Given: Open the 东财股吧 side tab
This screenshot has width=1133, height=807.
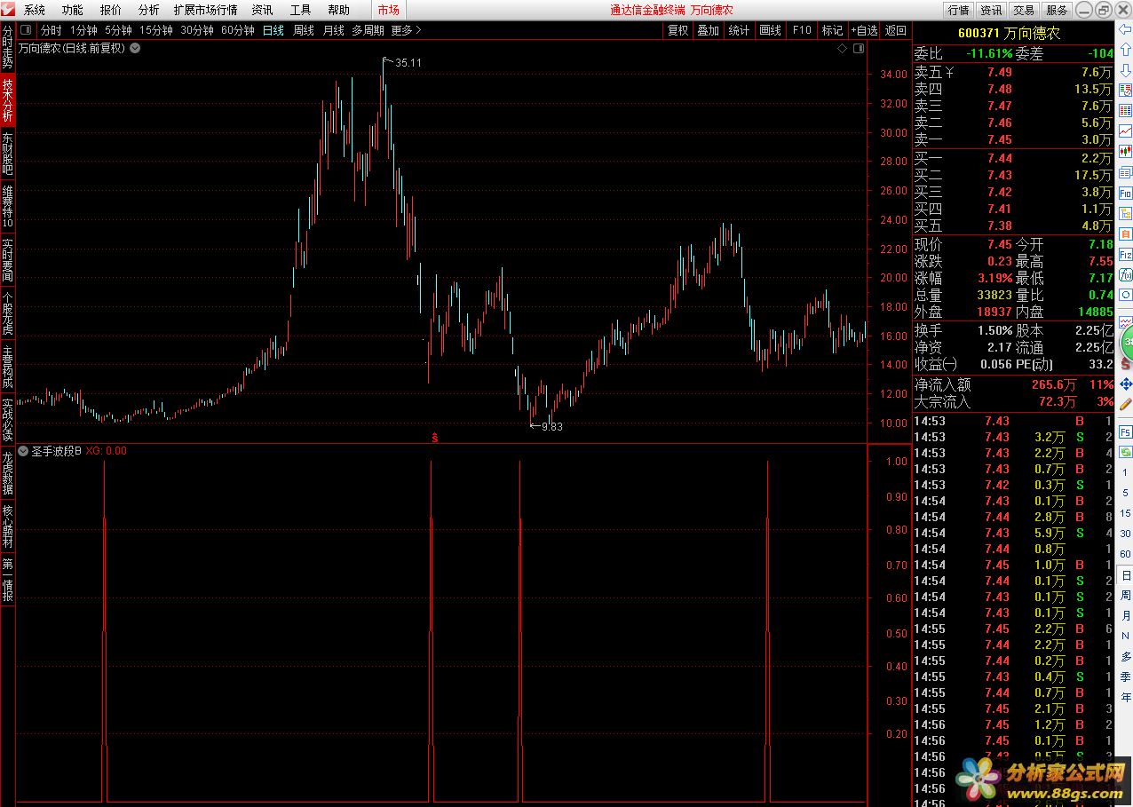Looking at the screenshot, I should [7, 153].
